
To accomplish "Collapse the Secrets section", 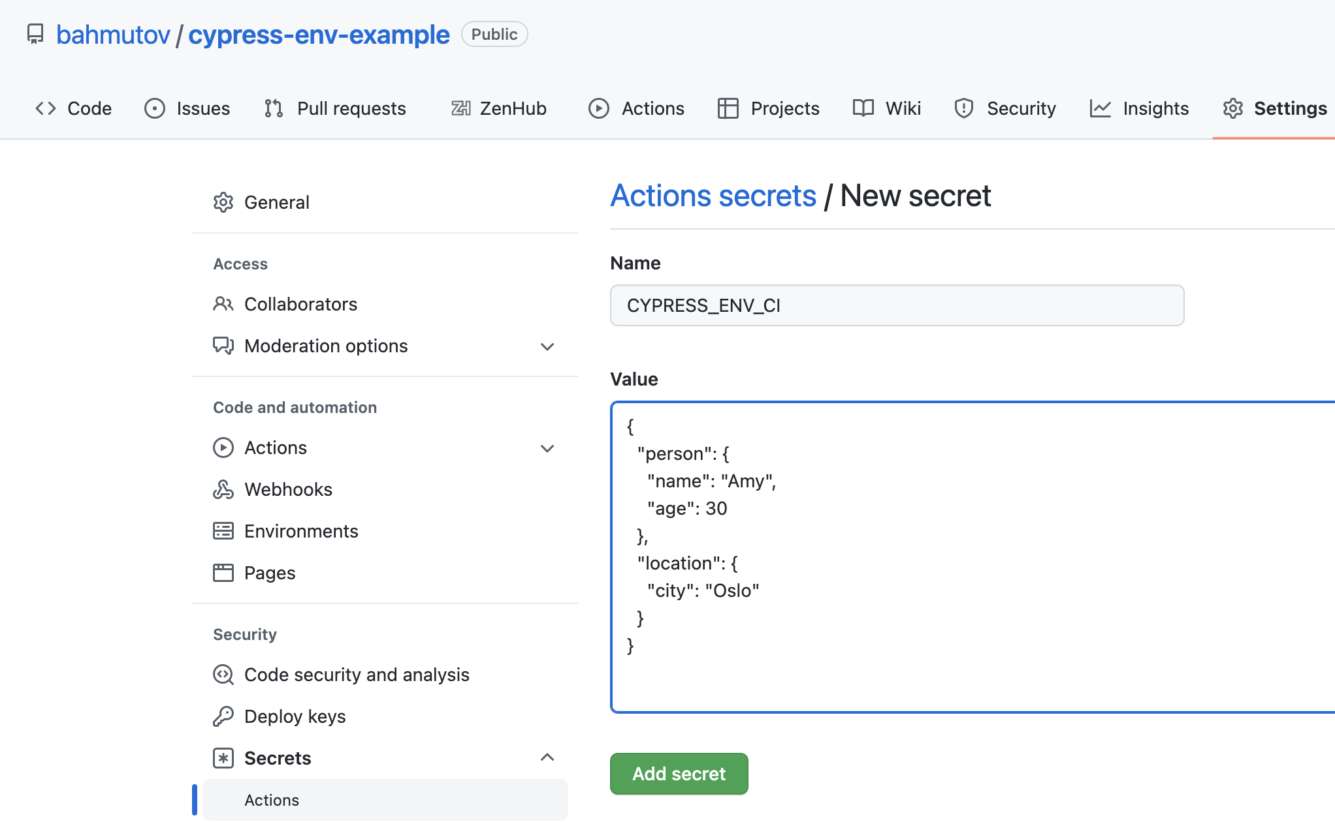I will point(547,757).
